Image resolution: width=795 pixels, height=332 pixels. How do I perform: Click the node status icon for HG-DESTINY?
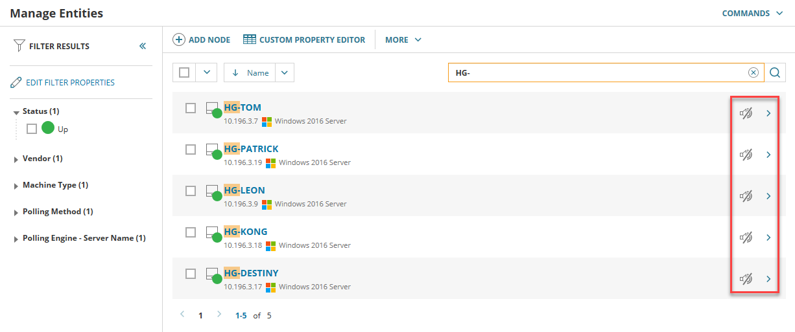214,276
